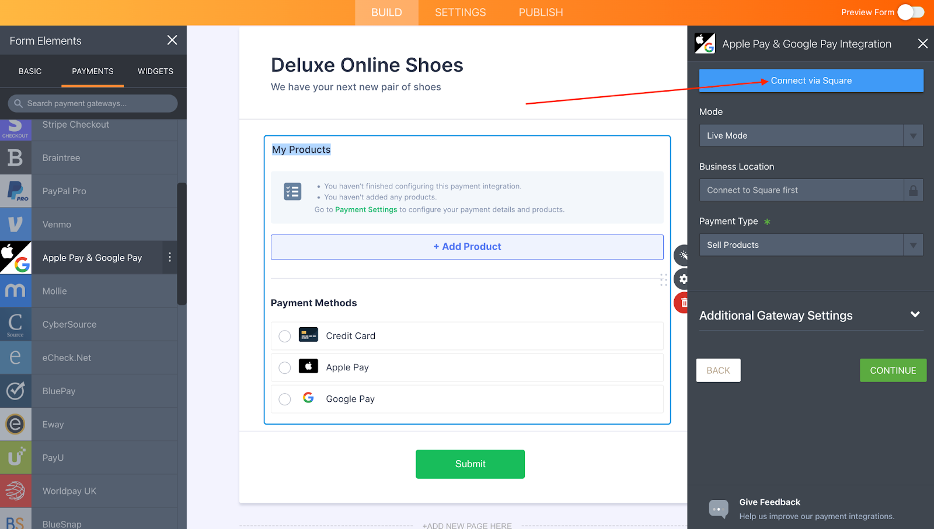Click the Mollie logo icon
The width and height of the screenshot is (934, 529).
15,290
